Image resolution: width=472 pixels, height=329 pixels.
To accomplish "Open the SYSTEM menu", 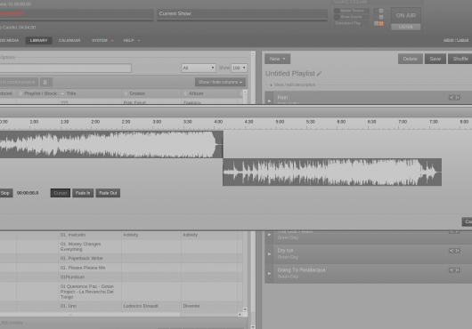I will coord(102,40).
